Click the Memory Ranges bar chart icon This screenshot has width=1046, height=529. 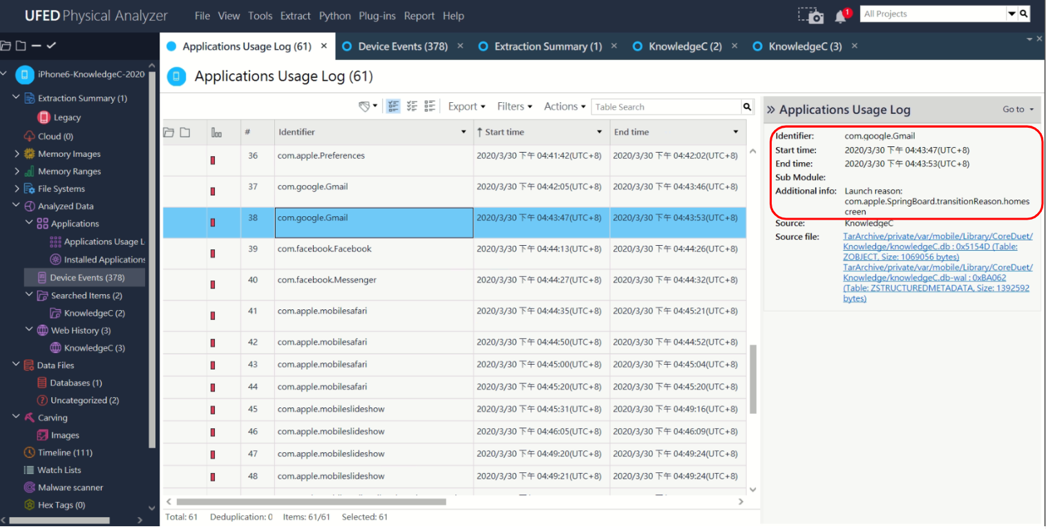click(x=29, y=171)
